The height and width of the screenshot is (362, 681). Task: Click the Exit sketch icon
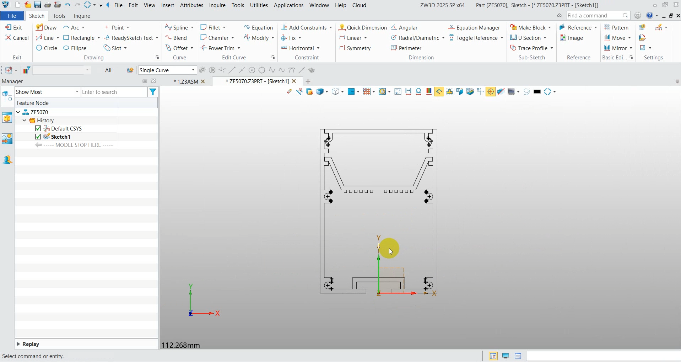click(x=9, y=27)
